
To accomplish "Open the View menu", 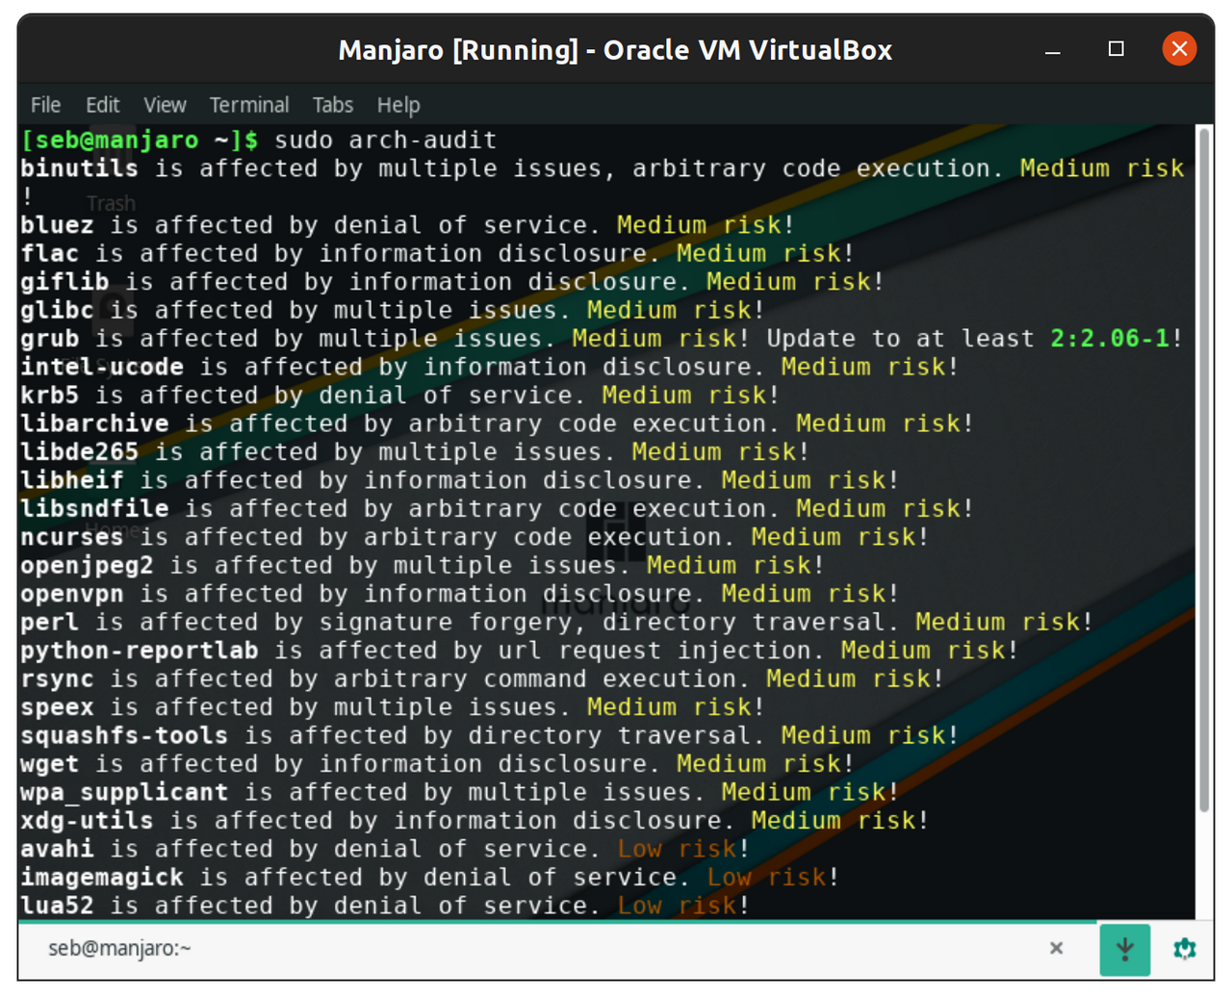I will click(x=165, y=105).
